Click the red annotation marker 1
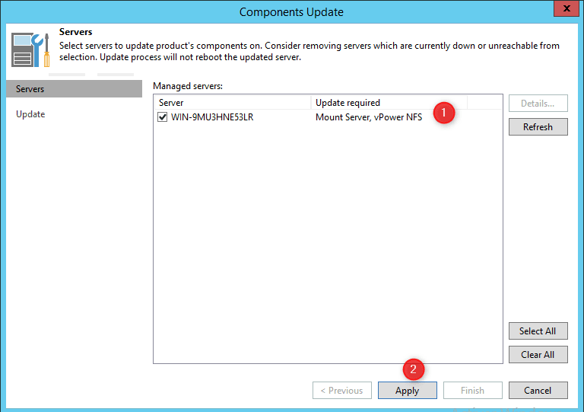584x412 pixels. pyautogui.click(x=443, y=113)
